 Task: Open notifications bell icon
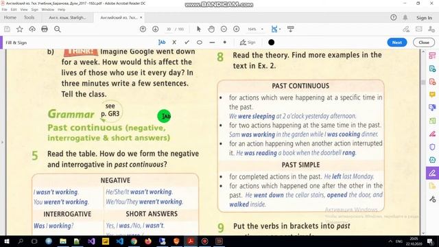coord(405,17)
